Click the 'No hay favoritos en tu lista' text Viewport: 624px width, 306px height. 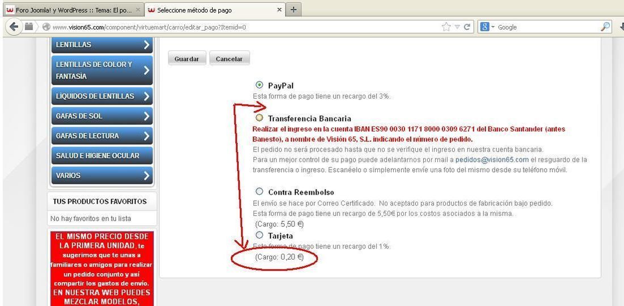coord(91,219)
